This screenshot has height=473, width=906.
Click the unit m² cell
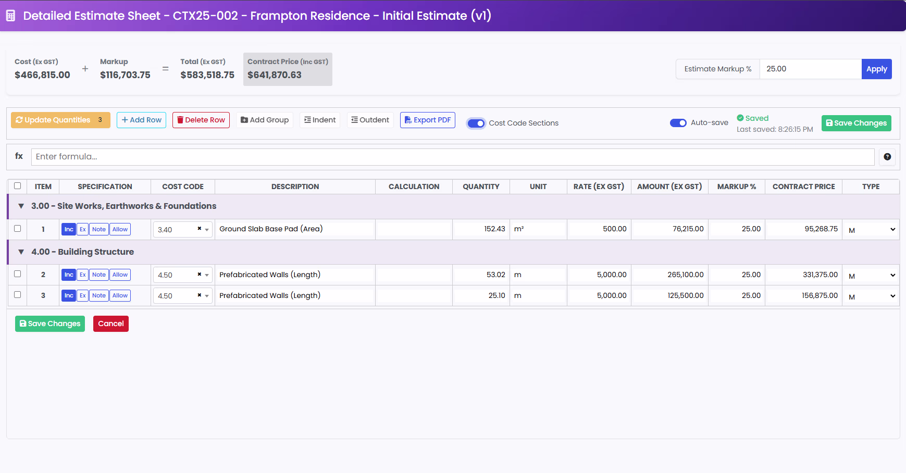click(x=538, y=229)
